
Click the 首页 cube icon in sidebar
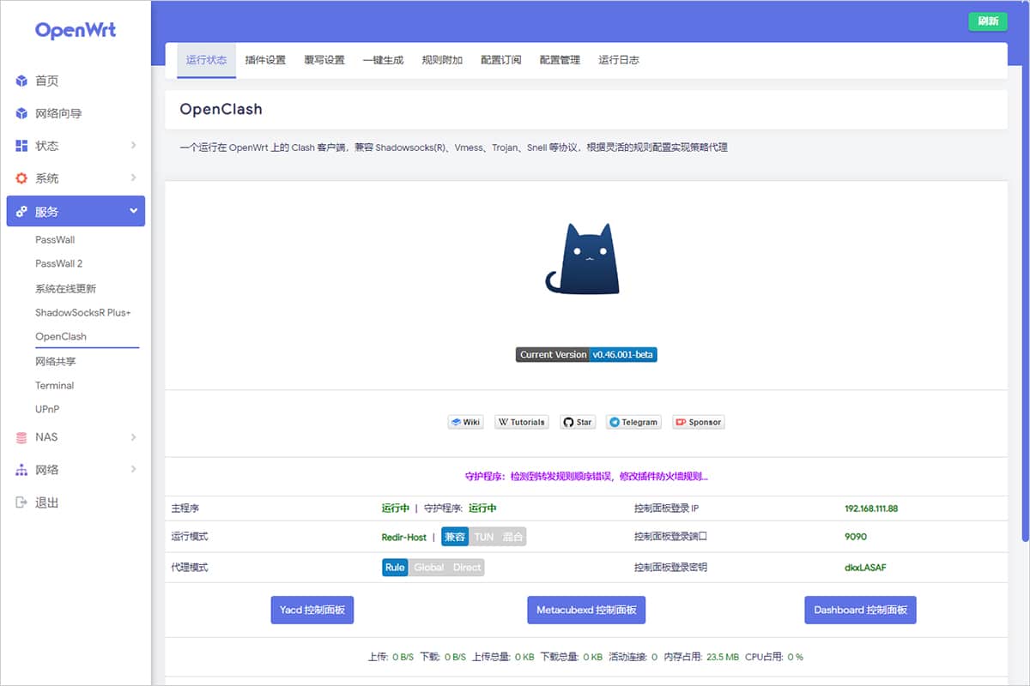tap(21, 81)
